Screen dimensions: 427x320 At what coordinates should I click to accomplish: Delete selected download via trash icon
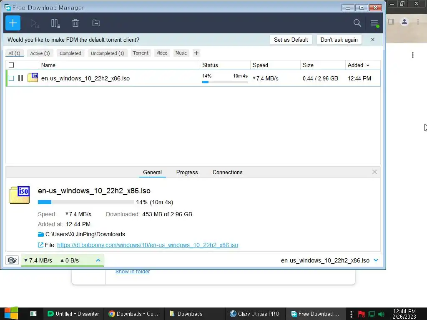coord(75,23)
